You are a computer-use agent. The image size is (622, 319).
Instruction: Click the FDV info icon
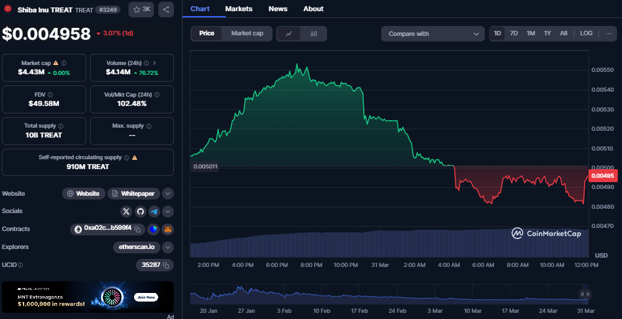click(x=50, y=95)
